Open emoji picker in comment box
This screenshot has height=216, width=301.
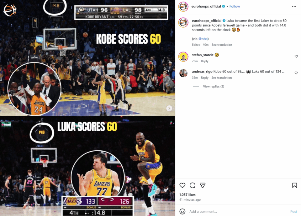(x=182, y=211)
